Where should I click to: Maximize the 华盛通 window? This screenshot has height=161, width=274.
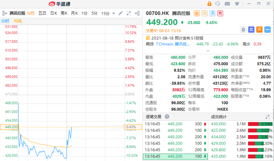tap(259, 4)
